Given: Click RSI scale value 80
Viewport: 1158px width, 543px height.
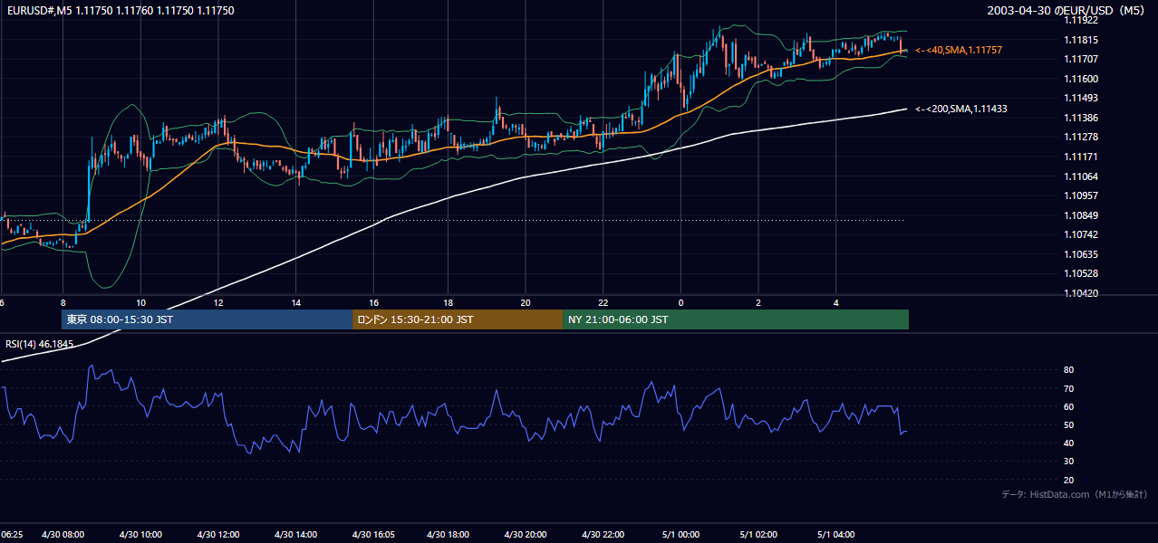Looking at the screenshot, I should [x=1068, y=370].
